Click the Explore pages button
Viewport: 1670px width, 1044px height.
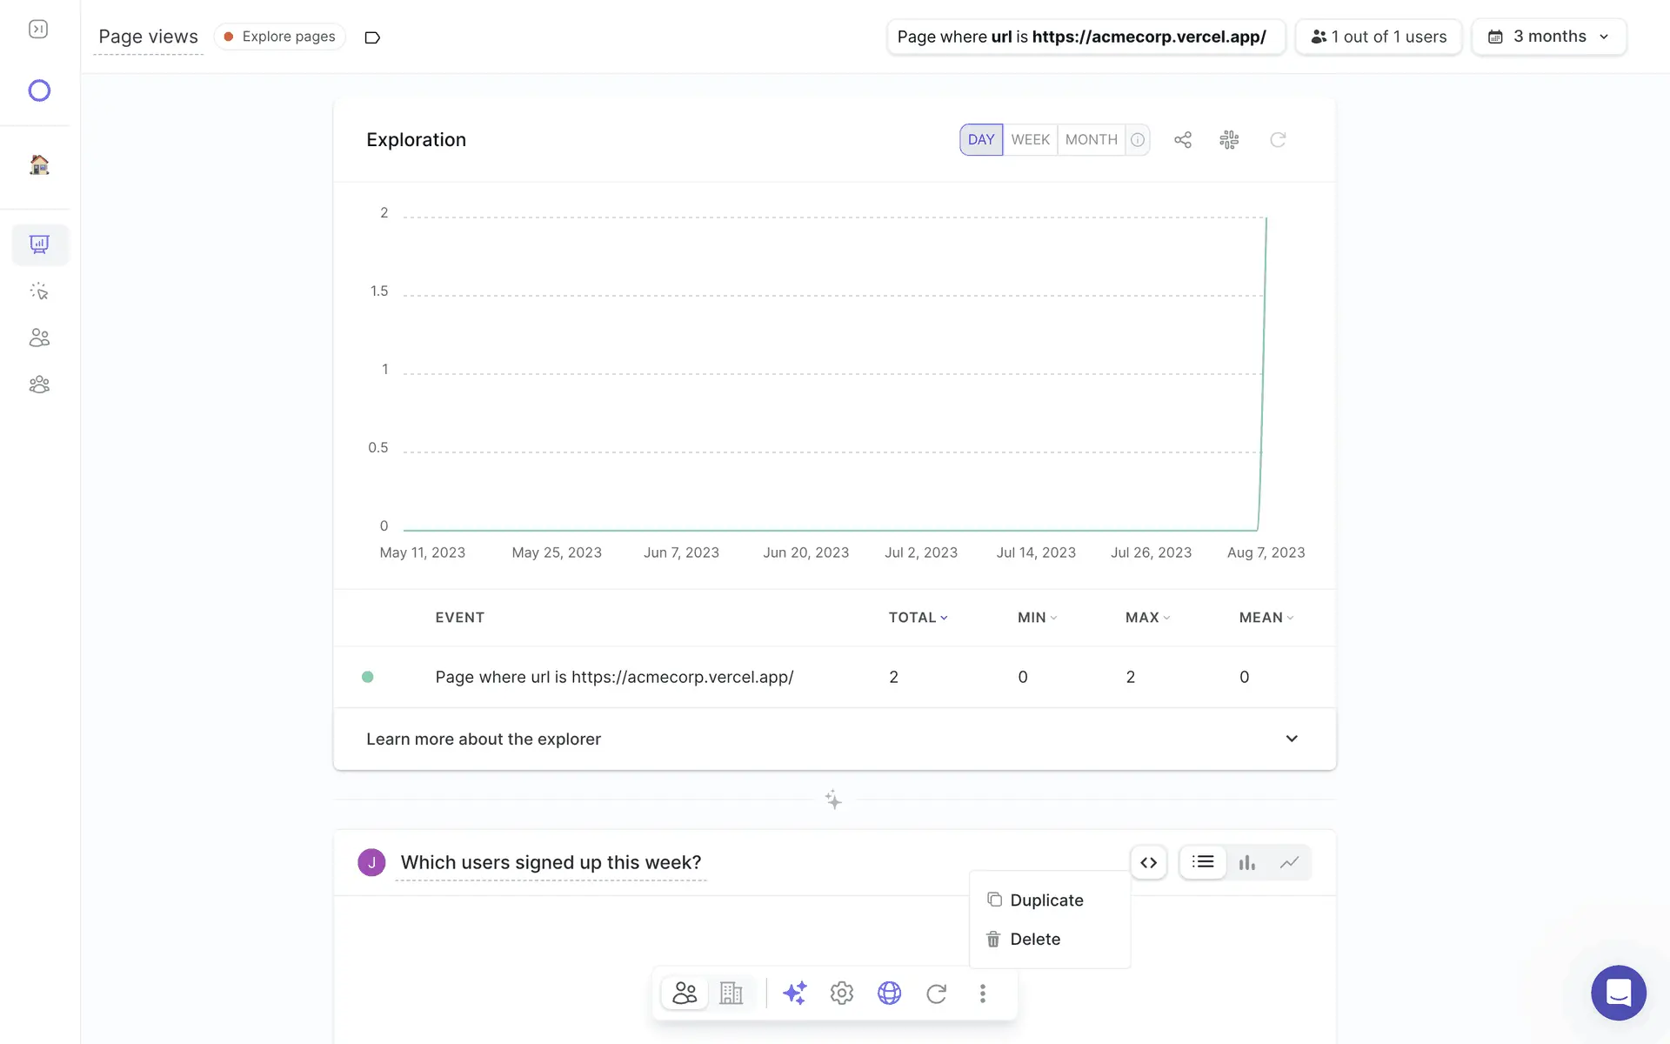[x=280, y=37]
